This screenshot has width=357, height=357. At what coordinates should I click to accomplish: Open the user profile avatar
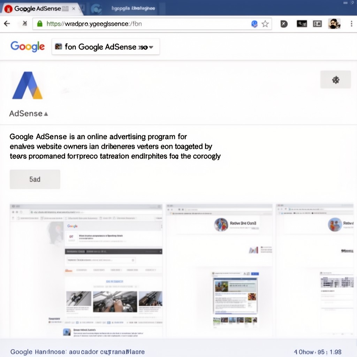point(334,24)
